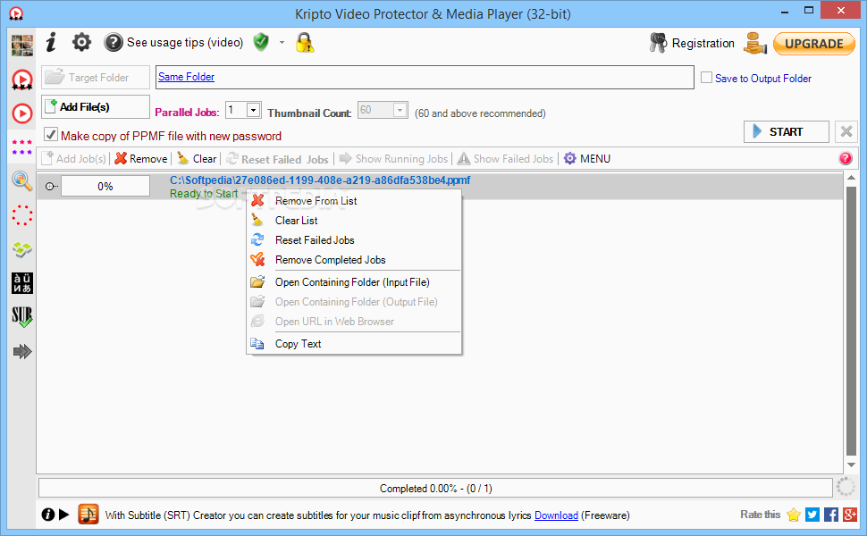Image resolution: width=867 pixels, height=536 pixels.
Task: Open the SUB subtitle checker sidebar icon
Action: tap(22, 317)
